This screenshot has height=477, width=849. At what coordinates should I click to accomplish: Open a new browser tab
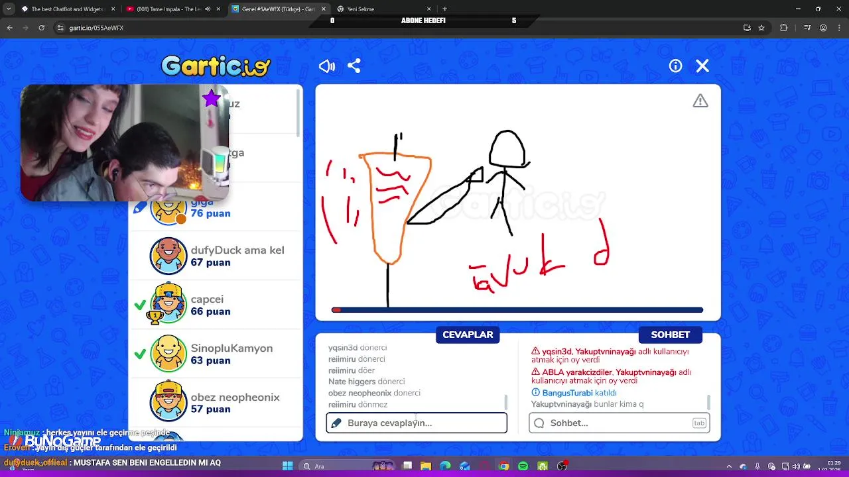(444, 9)
